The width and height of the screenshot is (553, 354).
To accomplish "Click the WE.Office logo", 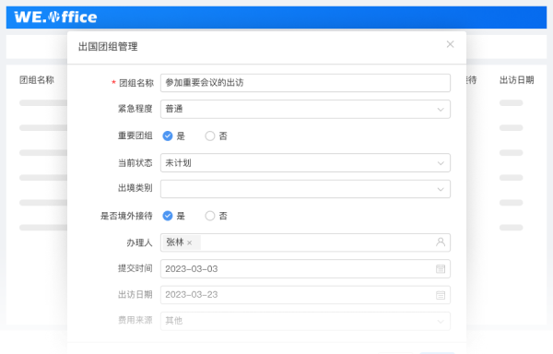I will coord(55,17).
